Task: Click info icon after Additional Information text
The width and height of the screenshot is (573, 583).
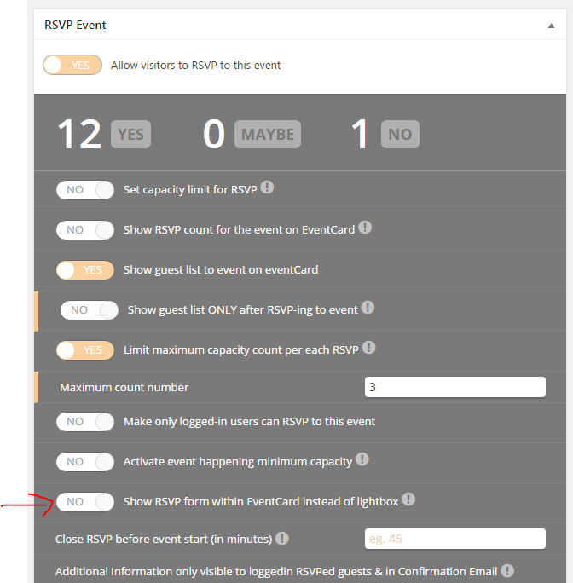Action: point(507,571)
